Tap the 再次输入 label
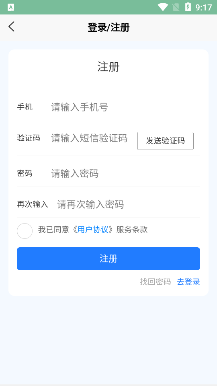 coord(33,204)
